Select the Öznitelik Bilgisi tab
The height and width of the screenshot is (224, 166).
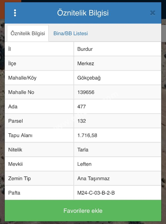pos(28,33)
